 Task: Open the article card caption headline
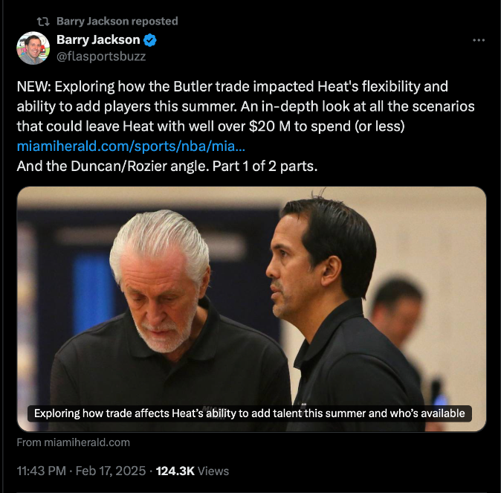click(250, 413)
